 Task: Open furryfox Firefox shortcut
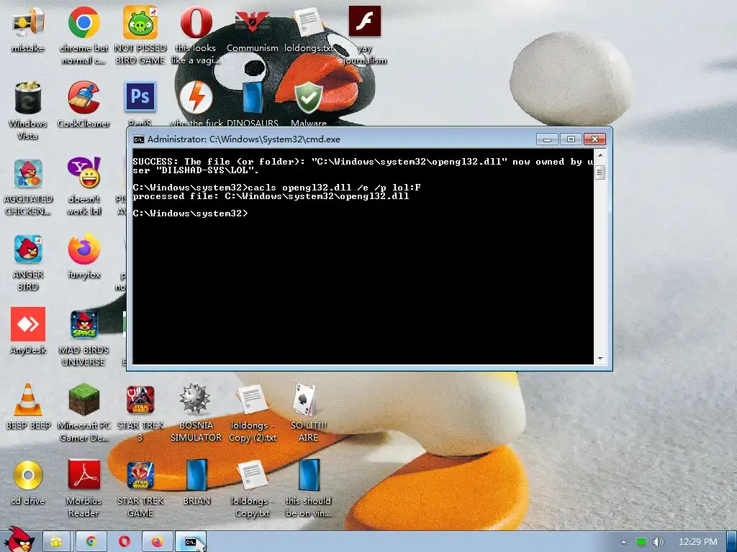click(x=83, y=249)
